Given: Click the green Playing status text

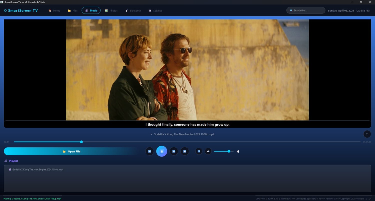Looking at the screenshot, I should 32,199.
